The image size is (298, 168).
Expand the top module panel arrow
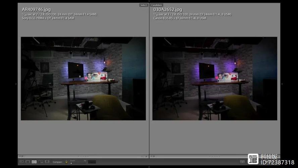(x=149, y=1)
